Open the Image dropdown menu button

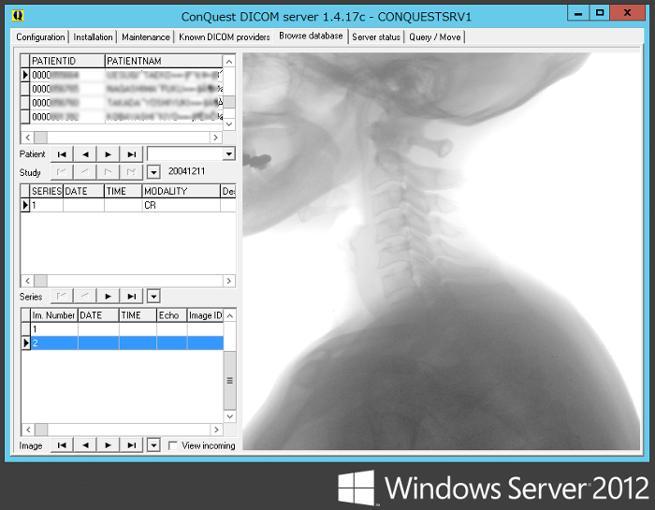[x=153, y=445]
